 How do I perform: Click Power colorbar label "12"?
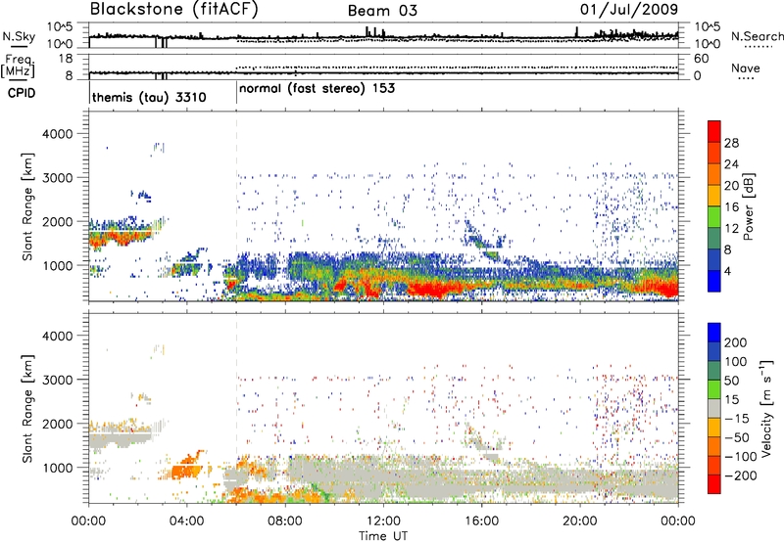click(731, 229)
